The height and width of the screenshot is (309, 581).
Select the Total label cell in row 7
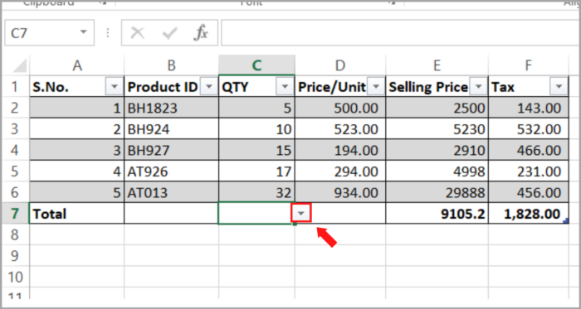pyautogui.click(x=76, y=213)
